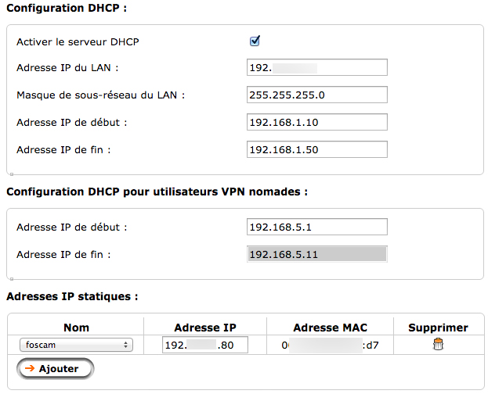Click the VPN start address 192.168.5.1 field

point(316,227)
